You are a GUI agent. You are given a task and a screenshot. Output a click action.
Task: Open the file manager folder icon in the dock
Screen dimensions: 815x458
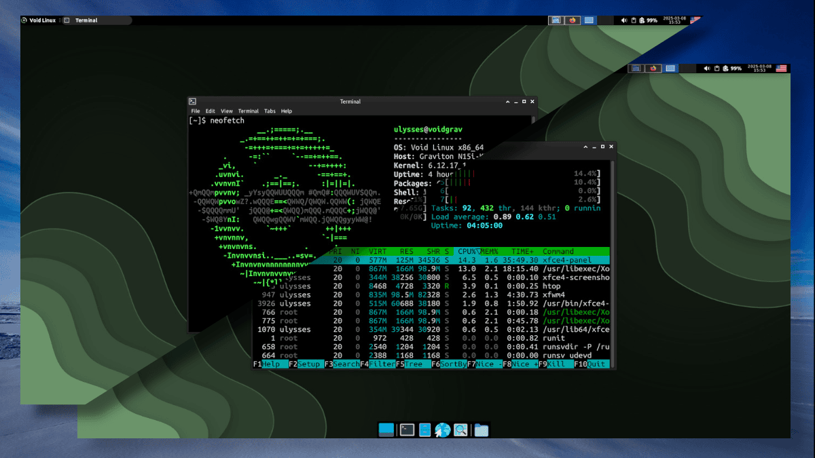tap(481, 430)
